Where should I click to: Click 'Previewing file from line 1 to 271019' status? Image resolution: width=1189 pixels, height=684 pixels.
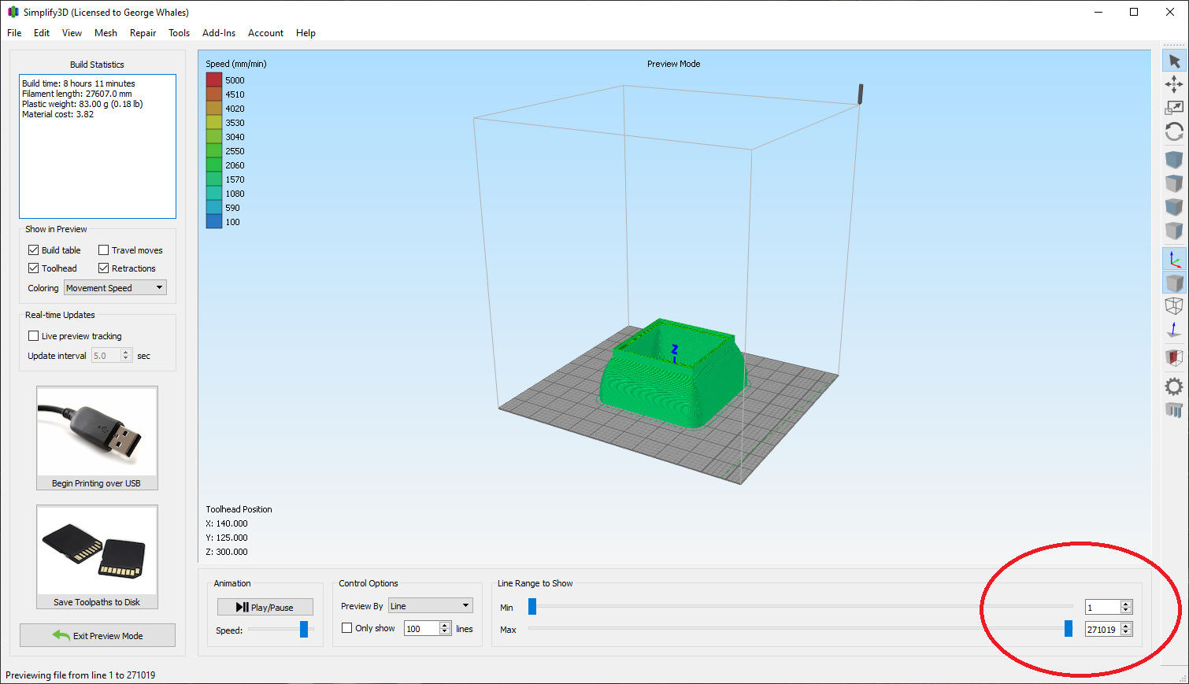pos(80,675)
